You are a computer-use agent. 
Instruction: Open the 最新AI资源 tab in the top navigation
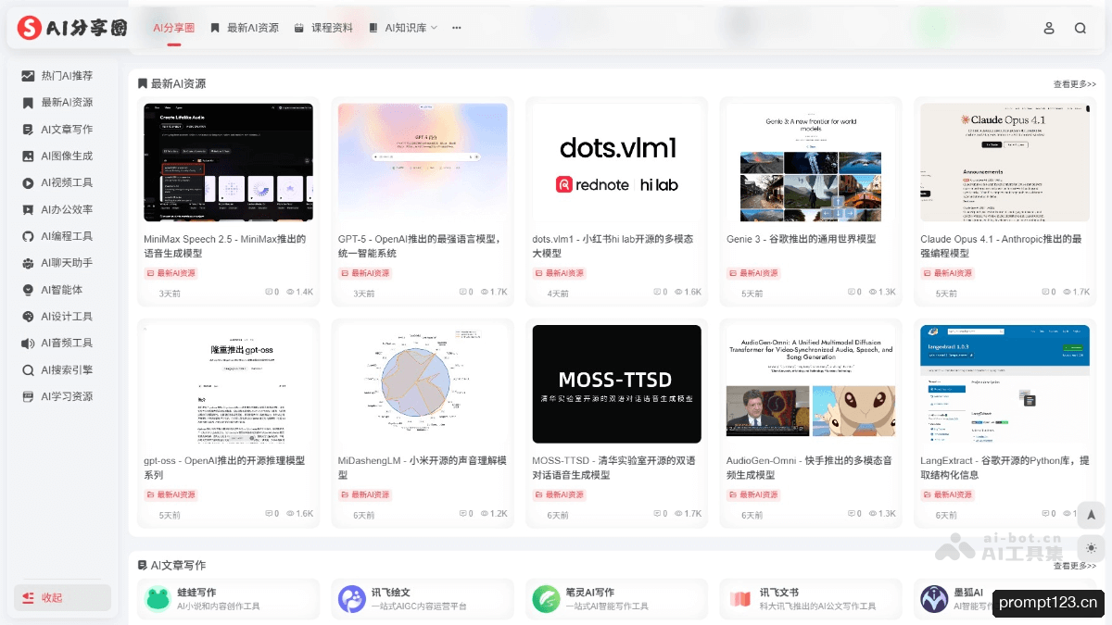(245, 28)
